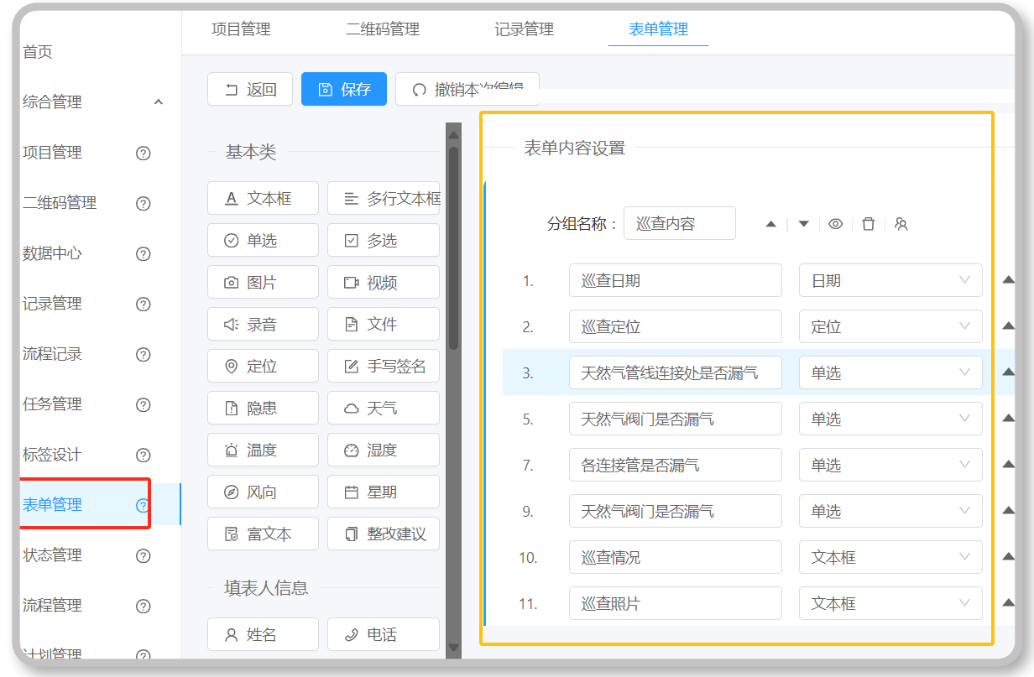The image size is (1034, 677).
Task: Change field type of 巡查情况 via its dropdown
Action: [890, 556]
